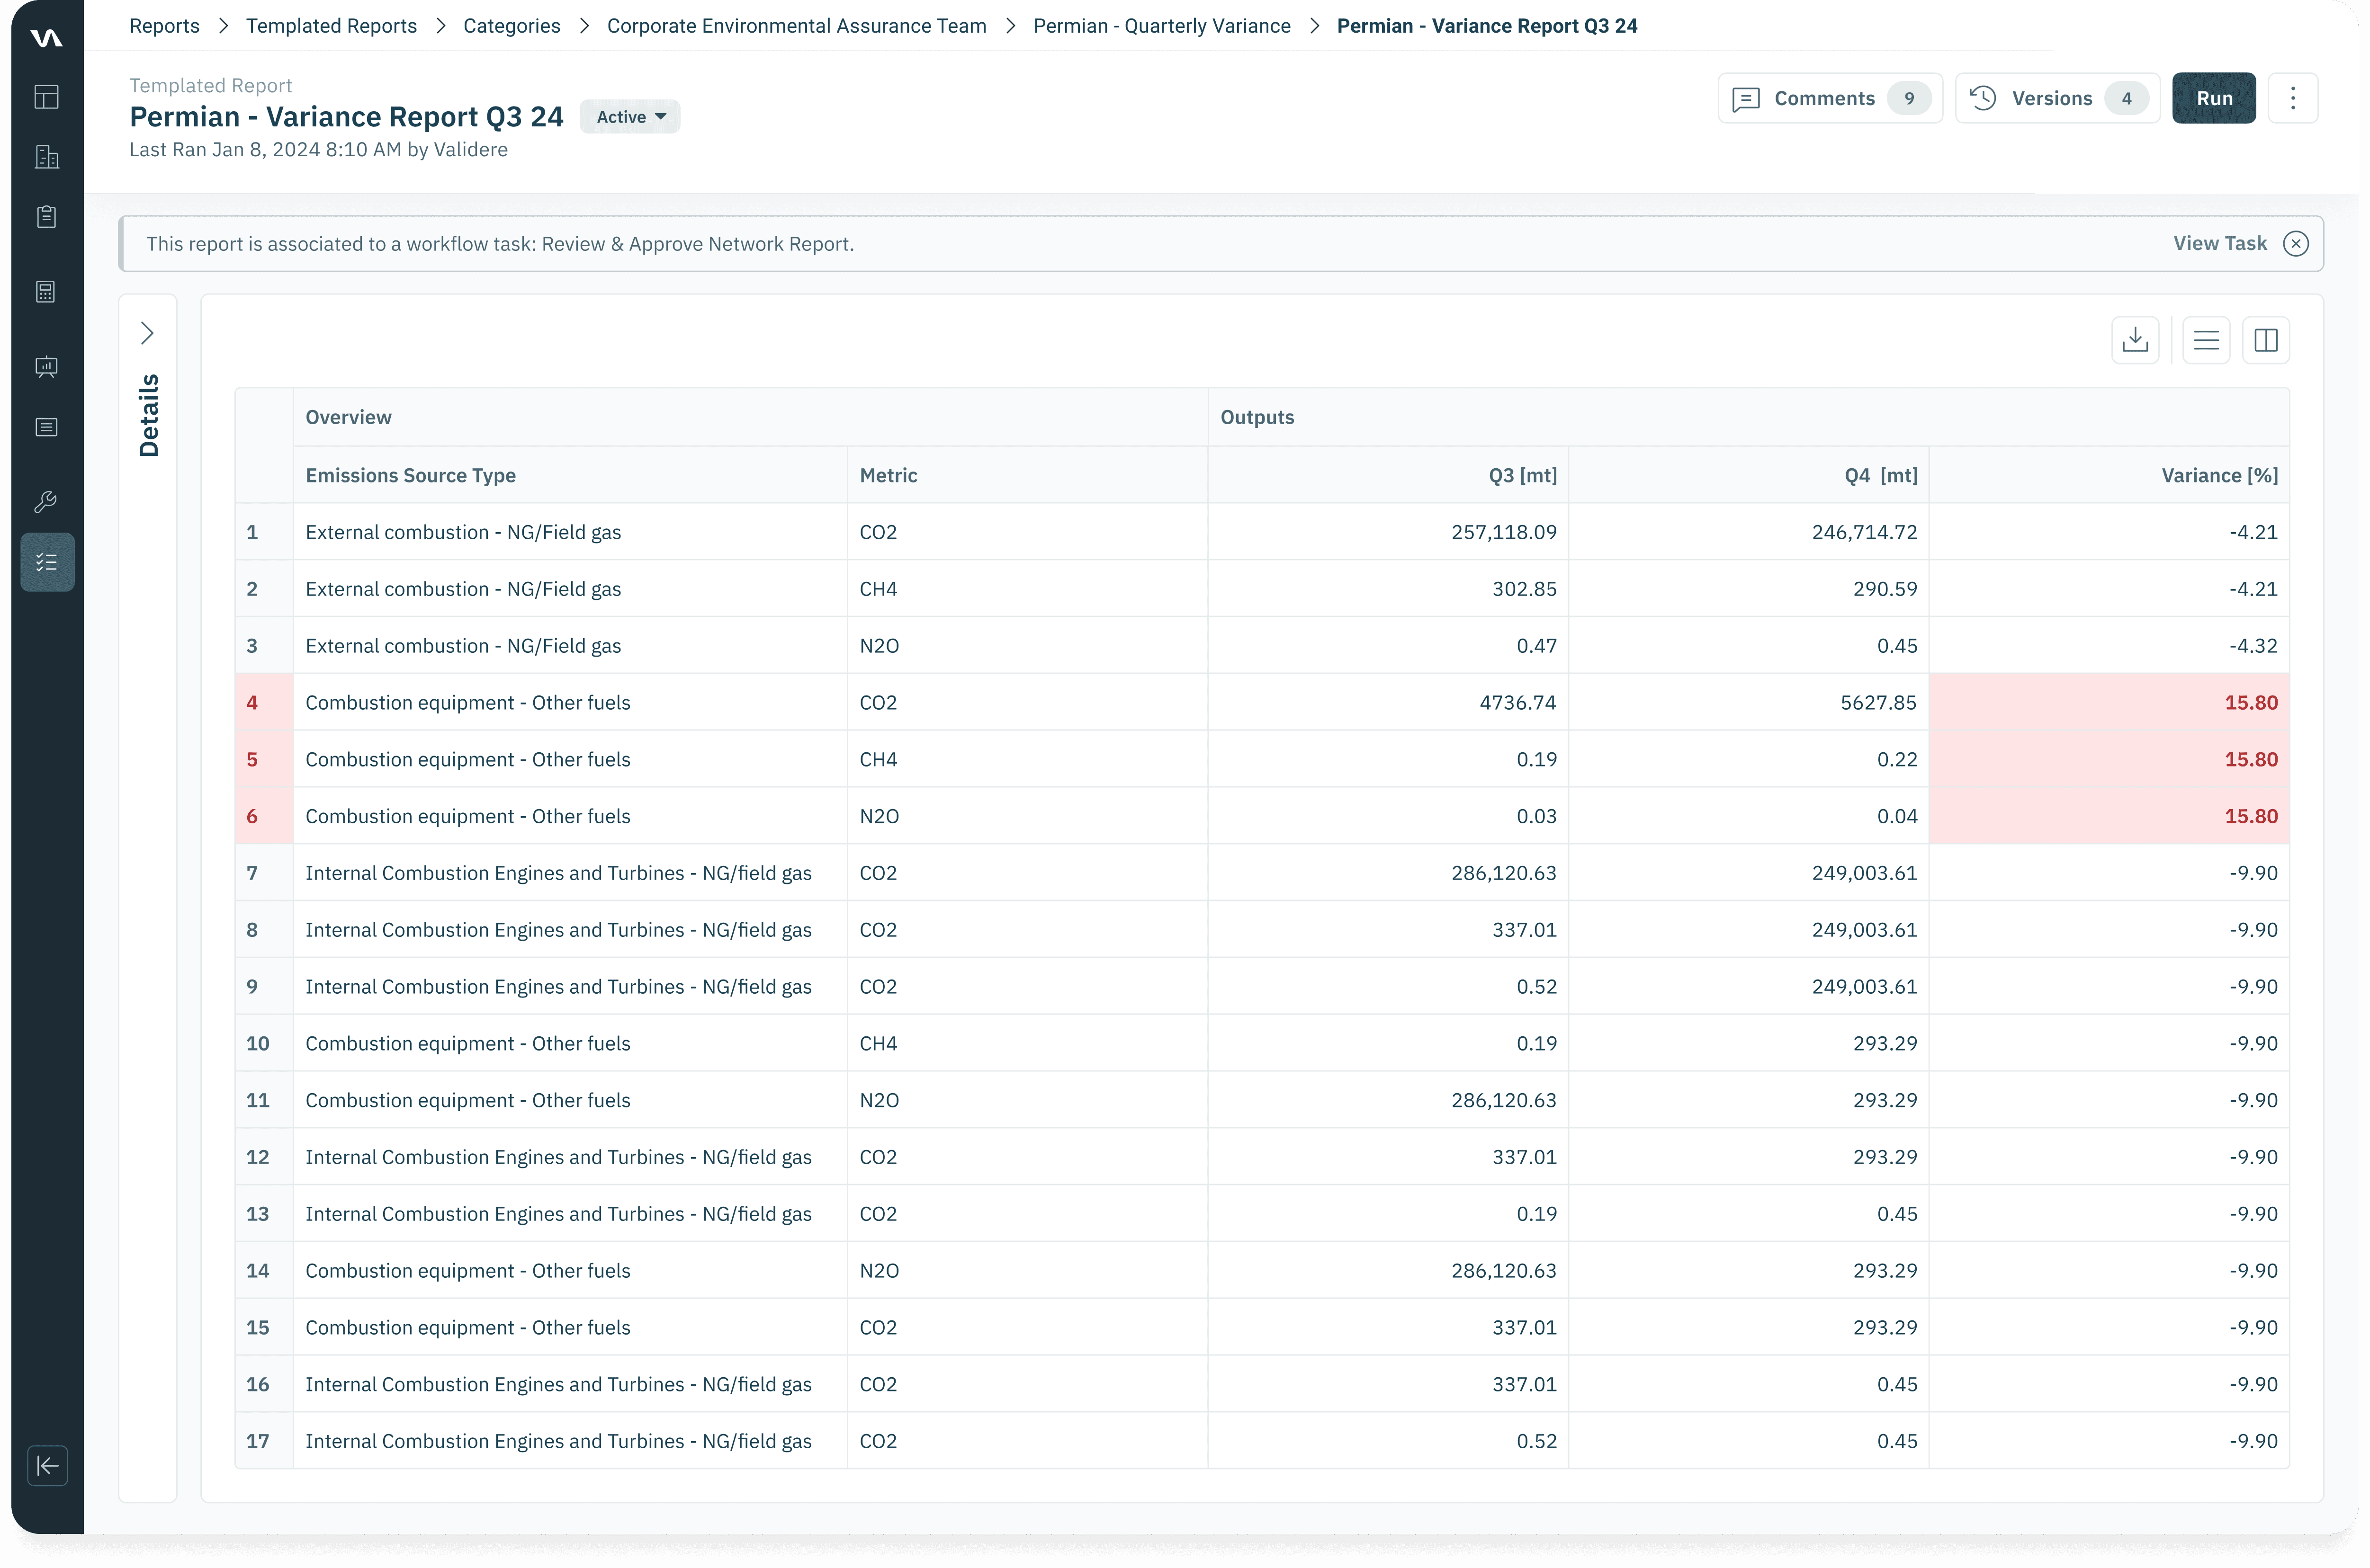The image size is (2370, 1568).
Task: Open the Versions history button
Action: pyautogui.click(x=2057, y=98)
